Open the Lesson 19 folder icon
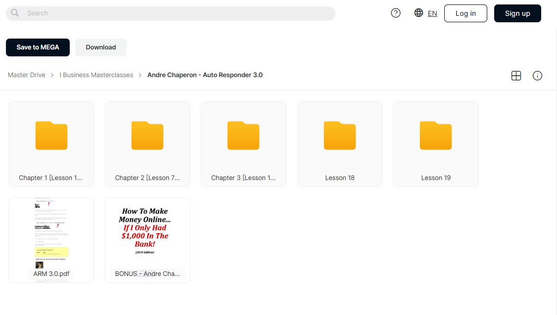 436,135
